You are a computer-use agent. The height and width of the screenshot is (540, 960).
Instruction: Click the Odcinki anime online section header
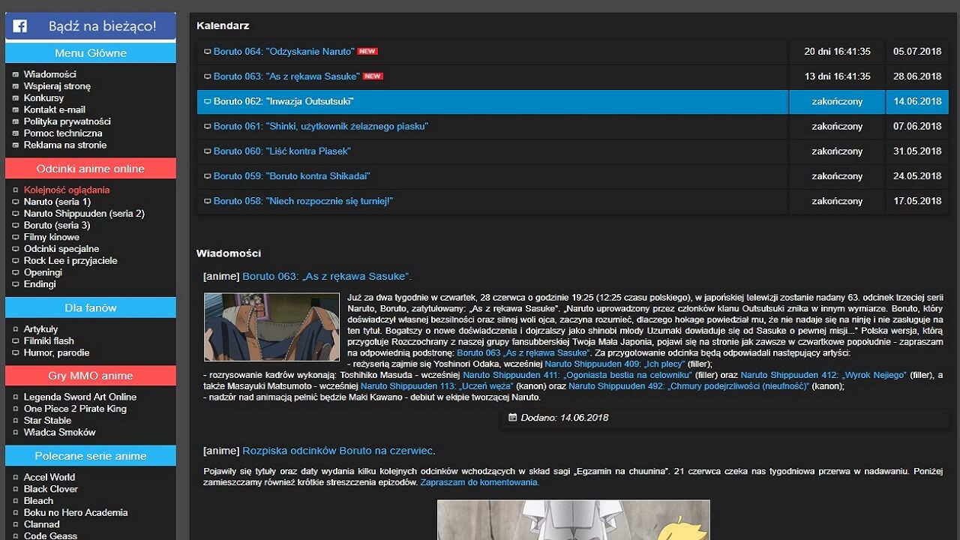point(91,169)
